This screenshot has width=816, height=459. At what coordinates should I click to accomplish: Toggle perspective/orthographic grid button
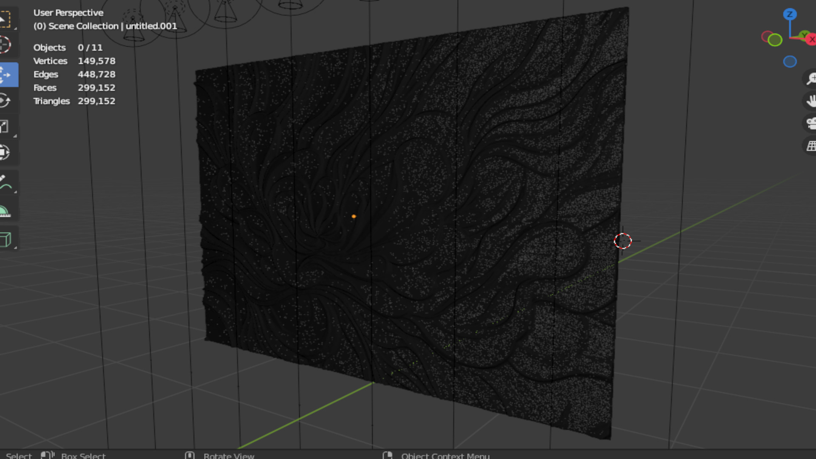coord(811,146)
